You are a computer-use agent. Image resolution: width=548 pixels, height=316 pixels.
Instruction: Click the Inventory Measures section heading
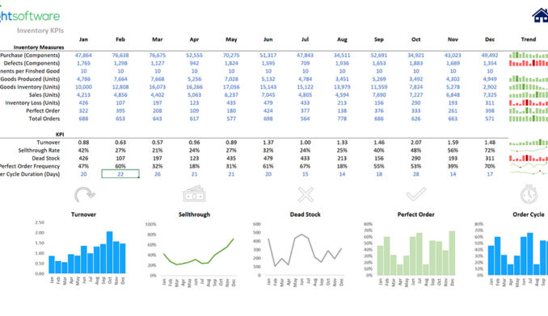click(39, 48)
